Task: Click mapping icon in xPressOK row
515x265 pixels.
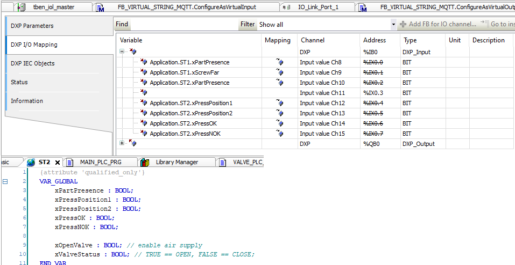Action: pos(279,123)
